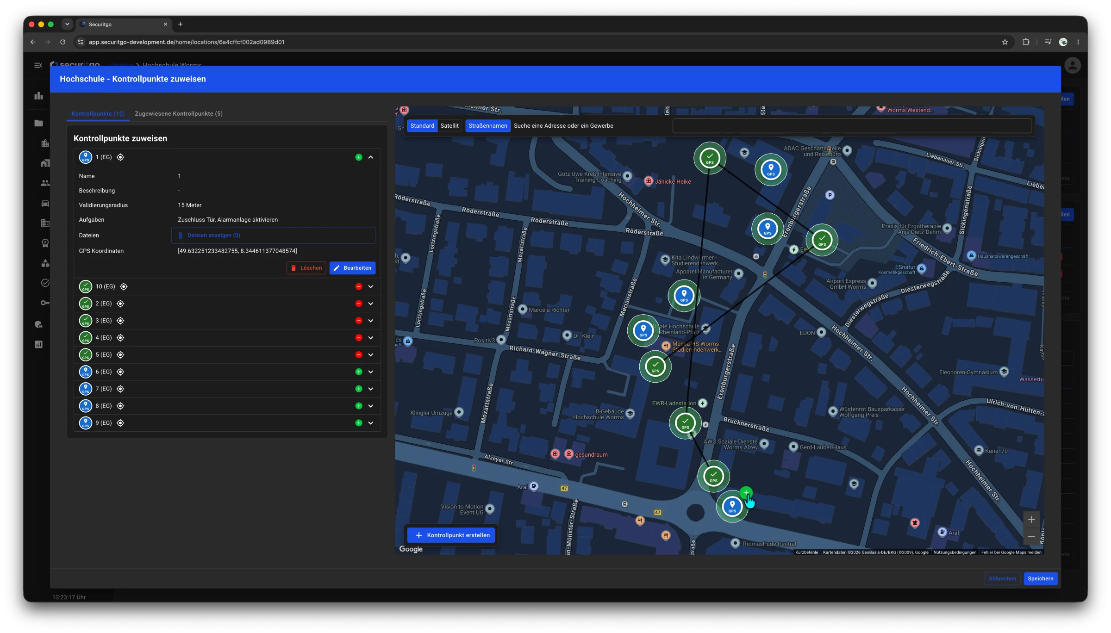This screenshot has width=1111, height=633.
Task: Zoom in on the map
Action: click(1031, 520)
